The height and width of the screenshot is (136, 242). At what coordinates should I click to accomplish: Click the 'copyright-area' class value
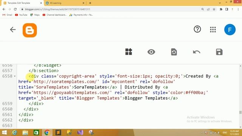(77, 76)
